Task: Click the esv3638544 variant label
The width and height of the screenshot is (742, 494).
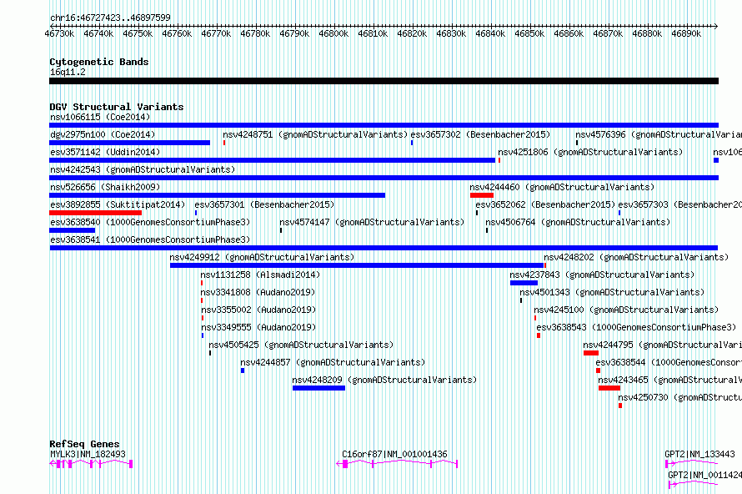Action: [669, 362]
